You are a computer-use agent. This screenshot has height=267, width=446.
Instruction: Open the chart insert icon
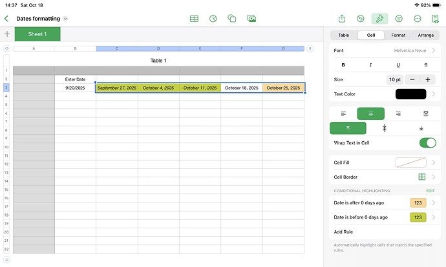point(213,19)
